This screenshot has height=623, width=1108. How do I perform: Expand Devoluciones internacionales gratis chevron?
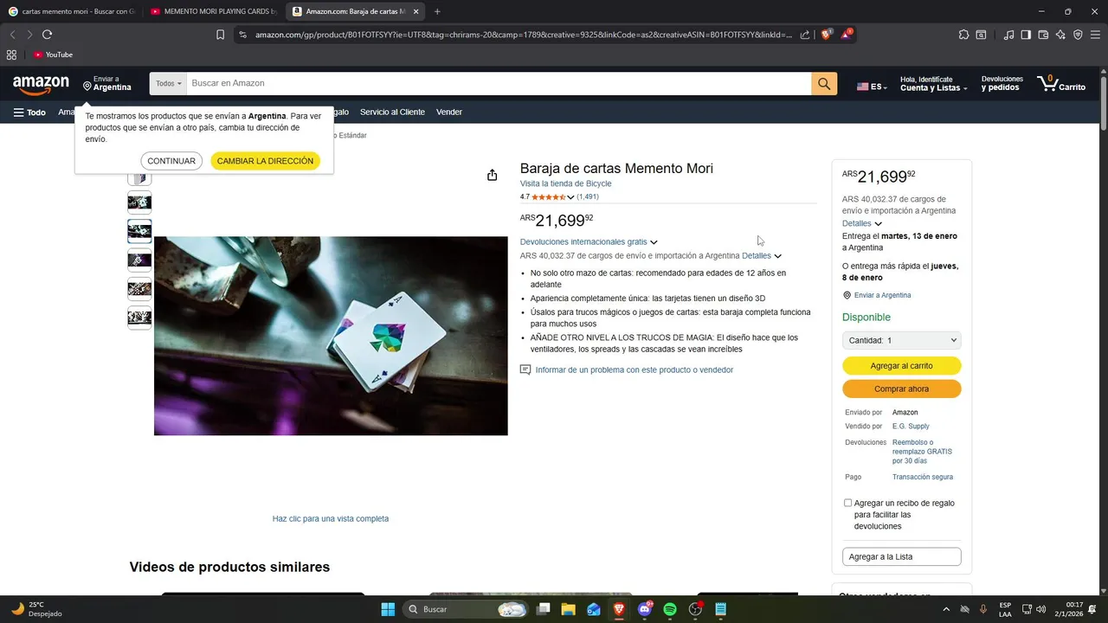654,242
